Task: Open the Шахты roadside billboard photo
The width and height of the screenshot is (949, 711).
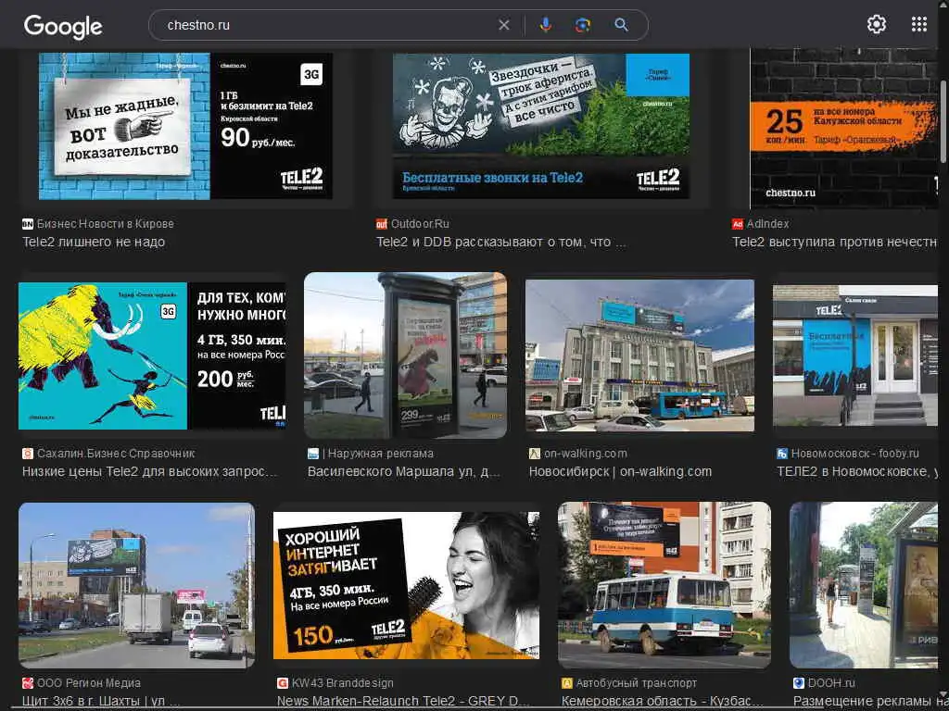Action: 137,585
